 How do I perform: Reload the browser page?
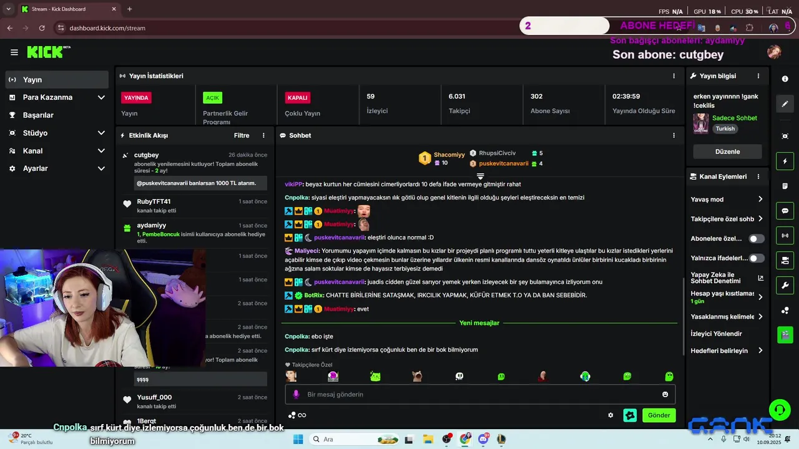(x=42, y=28)
